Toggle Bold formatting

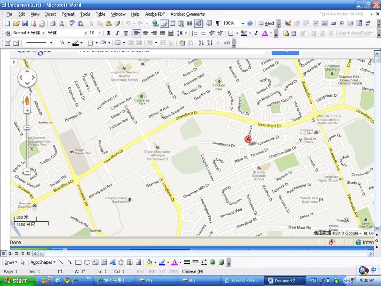coord(109,33)
